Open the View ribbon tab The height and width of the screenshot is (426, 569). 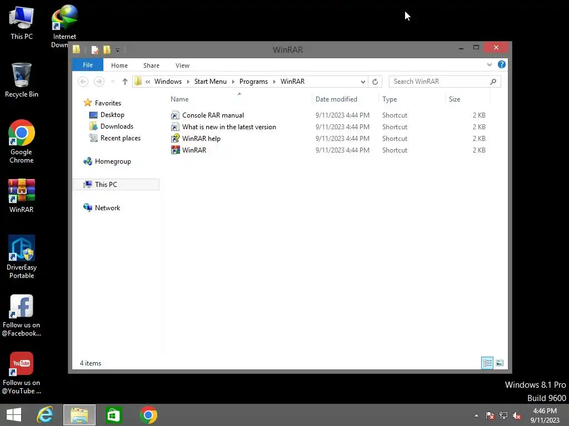click(182, 65)
